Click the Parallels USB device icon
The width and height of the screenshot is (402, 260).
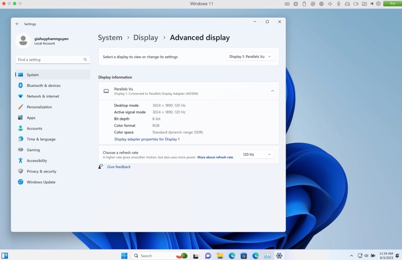click(x=304, y=4)
